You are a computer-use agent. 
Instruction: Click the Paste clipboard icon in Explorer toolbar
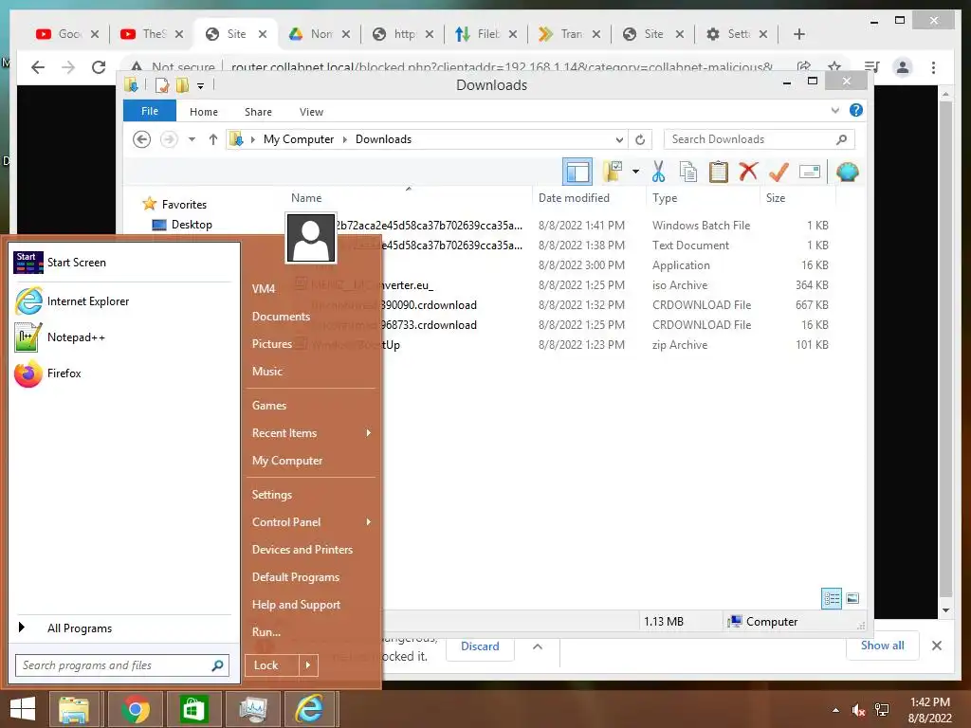tap(719, 172)
